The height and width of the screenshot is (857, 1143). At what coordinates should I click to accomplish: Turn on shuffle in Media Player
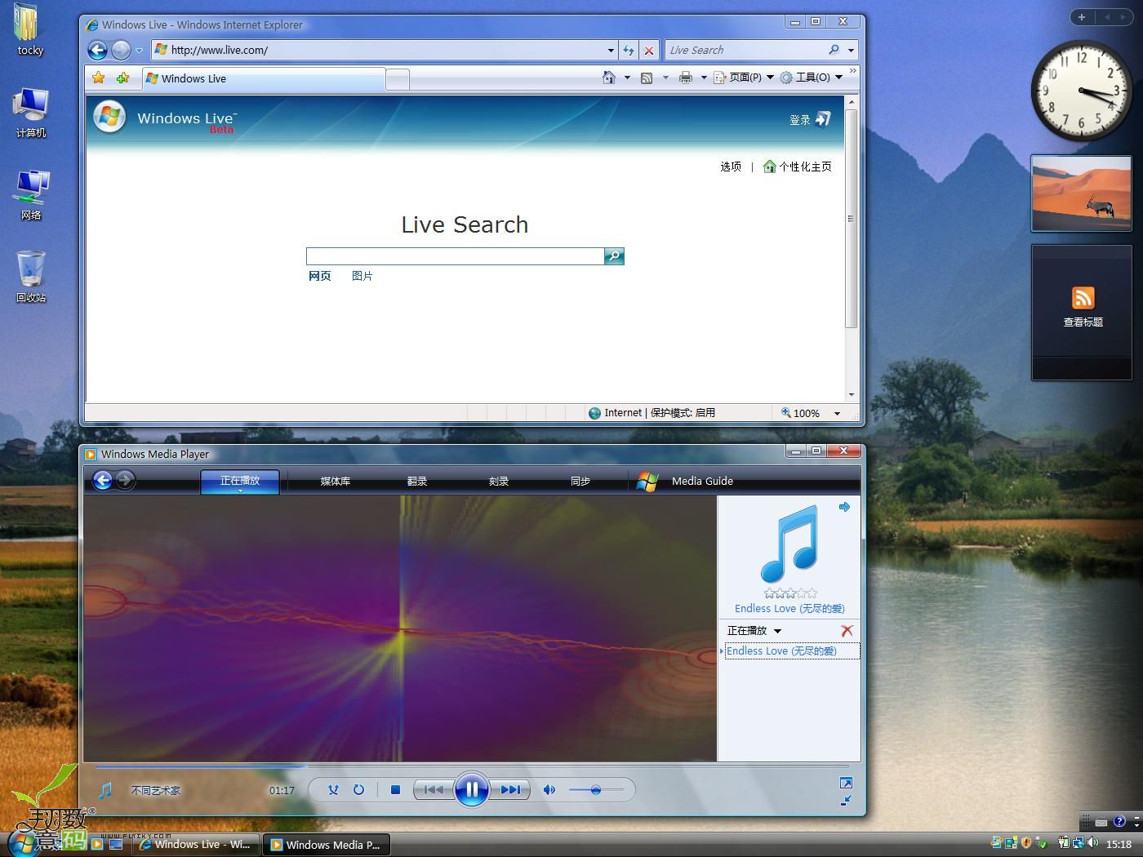click(x=333, y=789)
